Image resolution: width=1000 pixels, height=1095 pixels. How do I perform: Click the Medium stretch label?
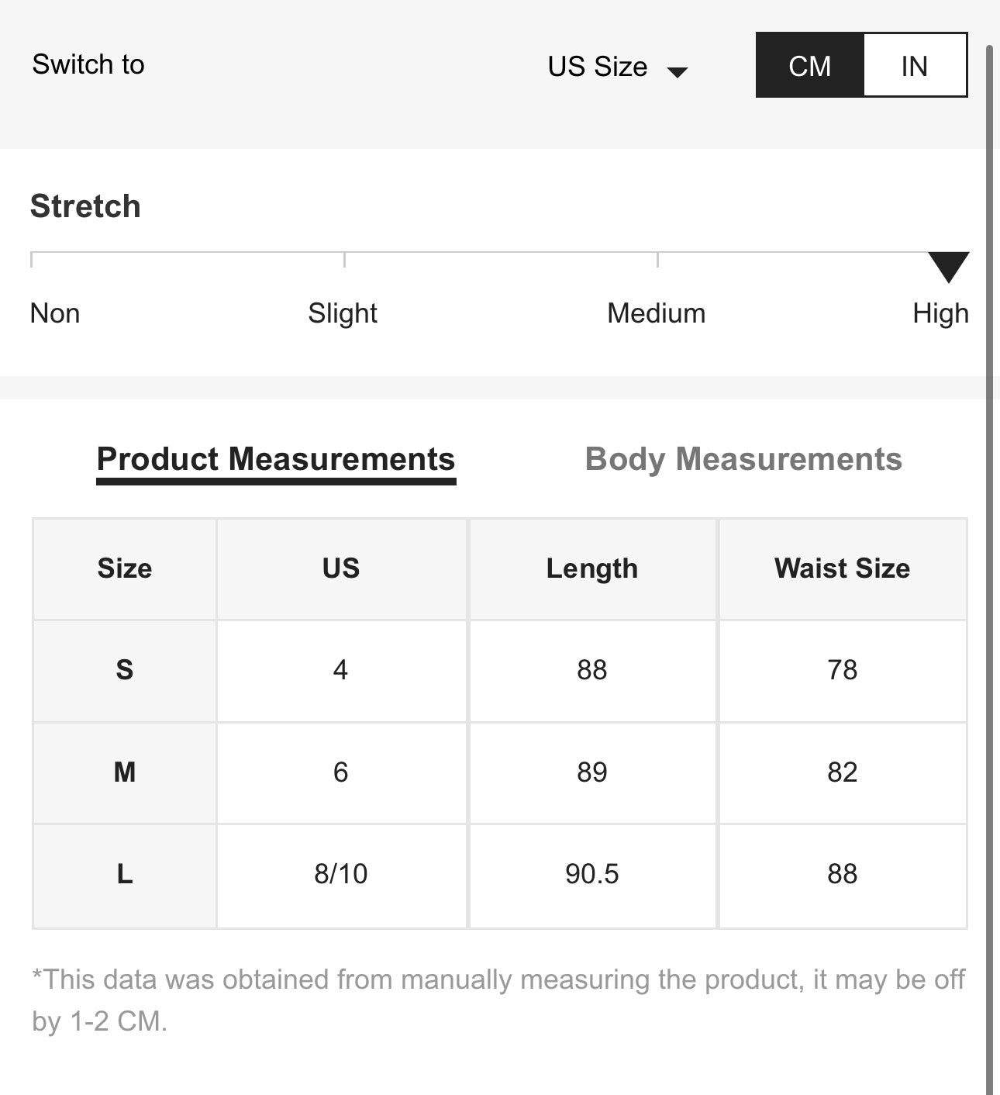pyautogui.click(x=656, y=313)
